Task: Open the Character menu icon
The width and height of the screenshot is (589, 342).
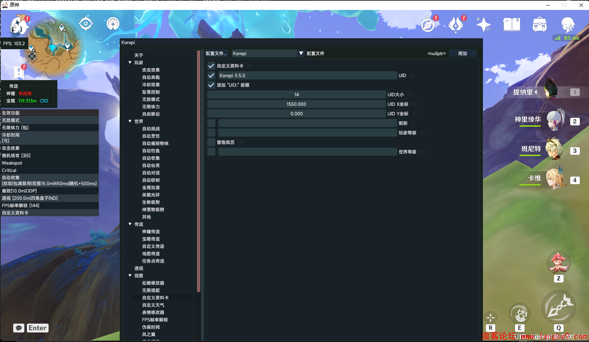Action: coord(568,25)
